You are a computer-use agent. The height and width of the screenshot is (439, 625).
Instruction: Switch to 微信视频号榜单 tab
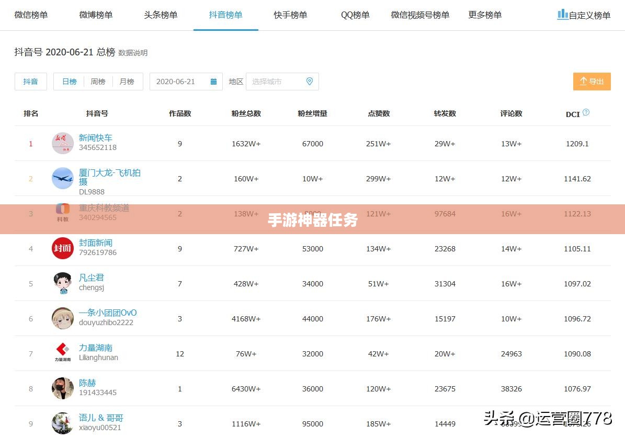(x=420, y=15)
